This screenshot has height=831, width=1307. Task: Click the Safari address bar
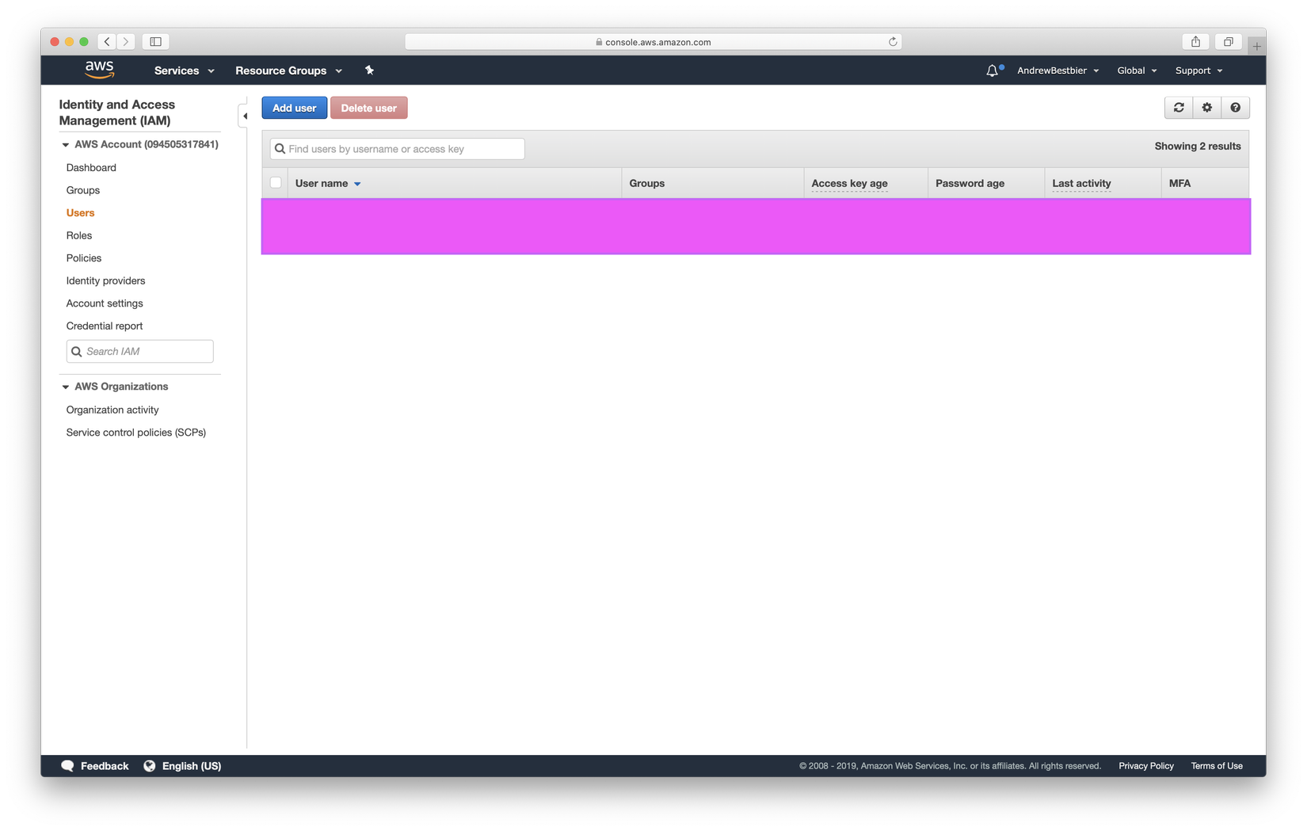tap(653, 42)
